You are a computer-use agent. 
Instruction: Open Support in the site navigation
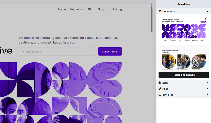click(103, 9)
